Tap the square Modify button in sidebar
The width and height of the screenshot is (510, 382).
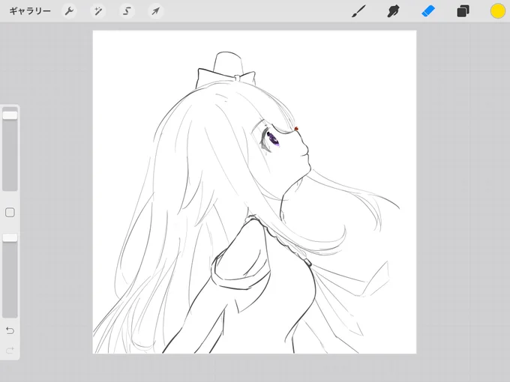[10, 213]
